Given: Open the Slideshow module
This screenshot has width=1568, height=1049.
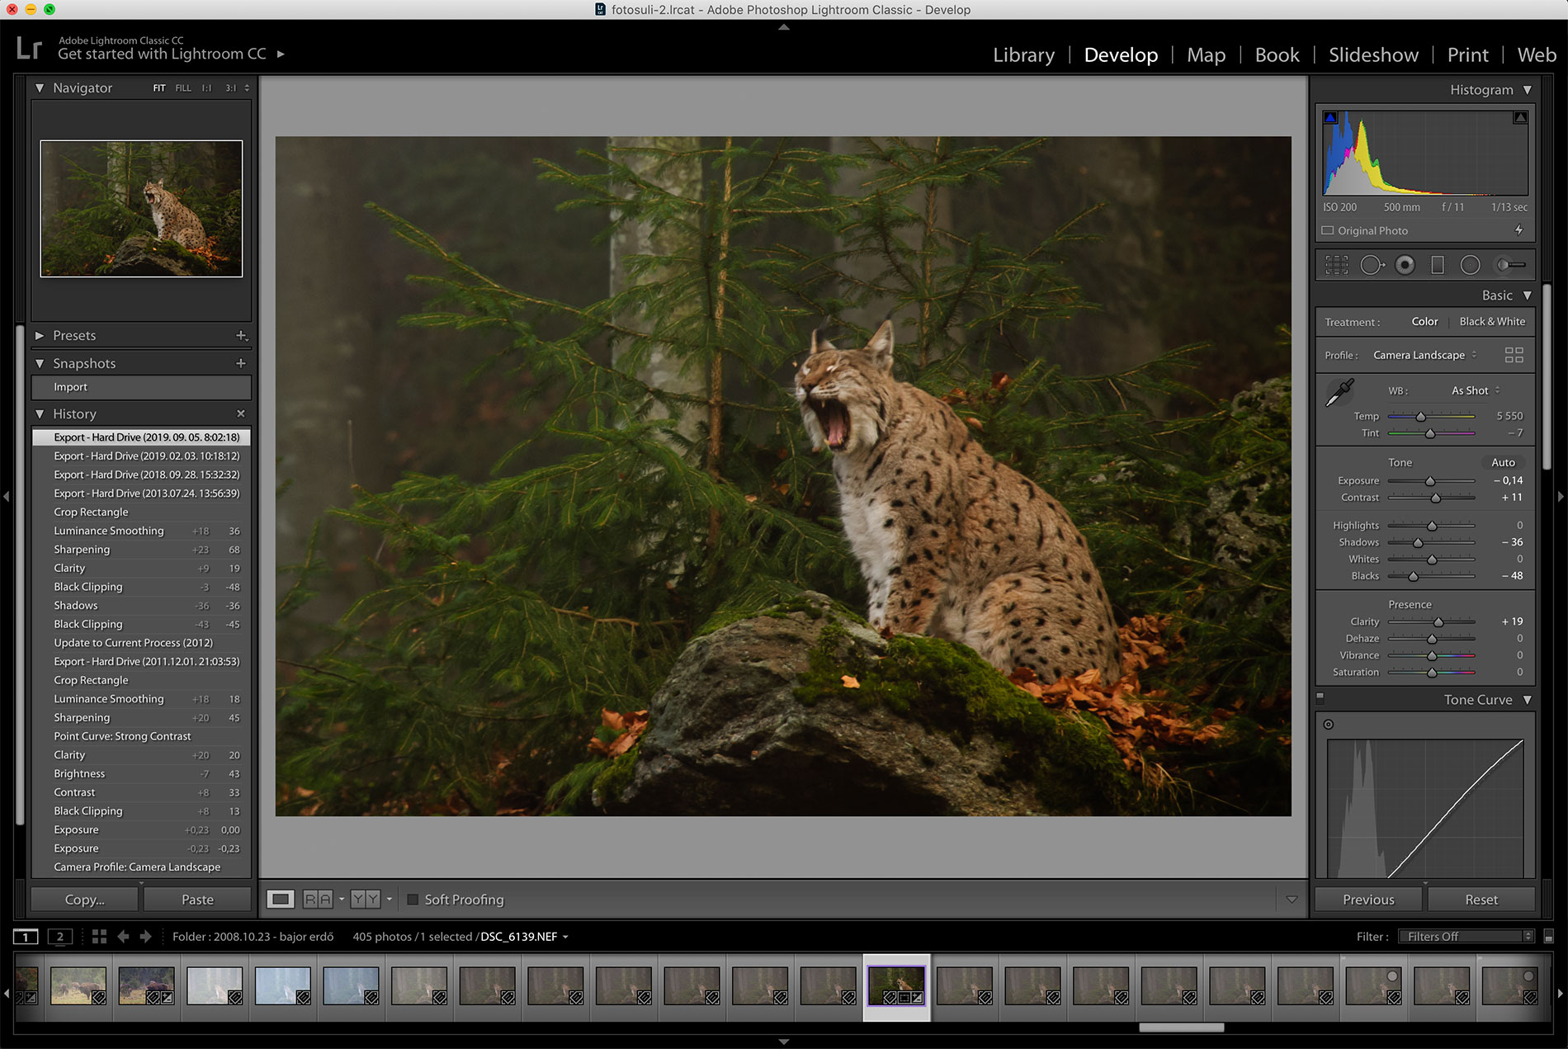Looking at the screenshot, I should (x=1373, y=55).
